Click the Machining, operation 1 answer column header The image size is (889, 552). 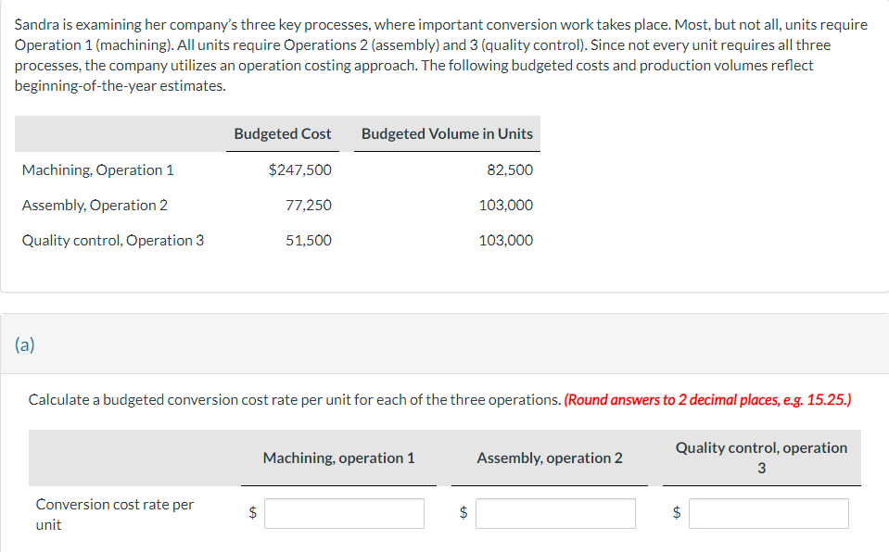click(x=338, y=458)
